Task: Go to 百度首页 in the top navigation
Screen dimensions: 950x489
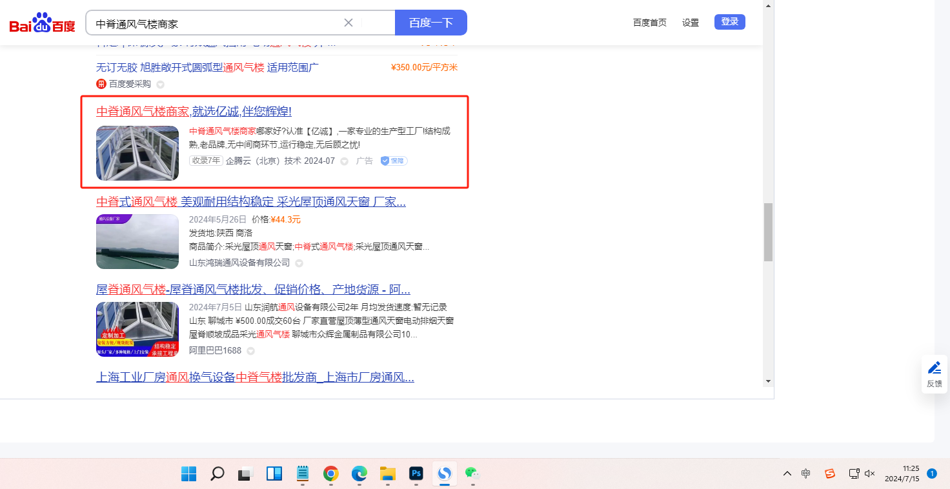Action: (x=649, y=23)
